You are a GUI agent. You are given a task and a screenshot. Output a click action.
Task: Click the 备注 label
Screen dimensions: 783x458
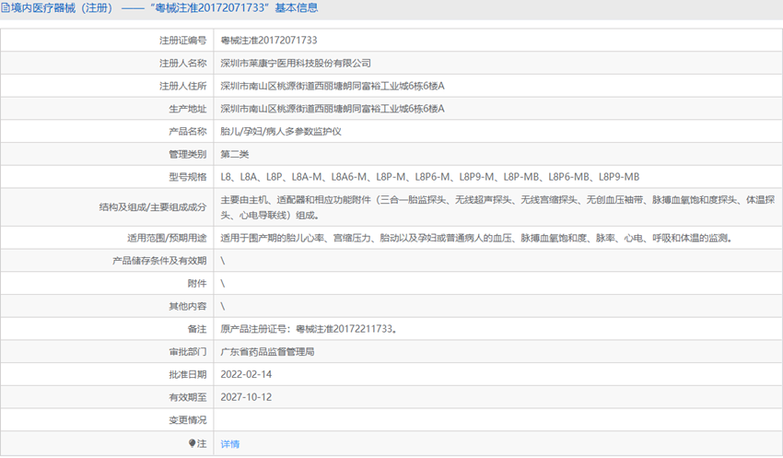197,329
